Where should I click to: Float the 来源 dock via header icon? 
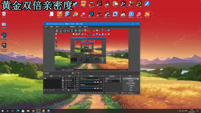(x=78, y=76)
